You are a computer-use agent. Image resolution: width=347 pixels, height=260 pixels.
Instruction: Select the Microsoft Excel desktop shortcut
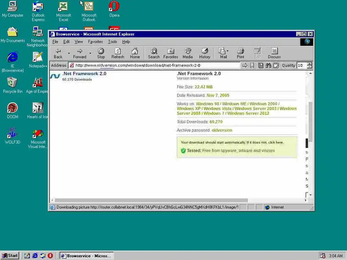(x=63, y=11)
